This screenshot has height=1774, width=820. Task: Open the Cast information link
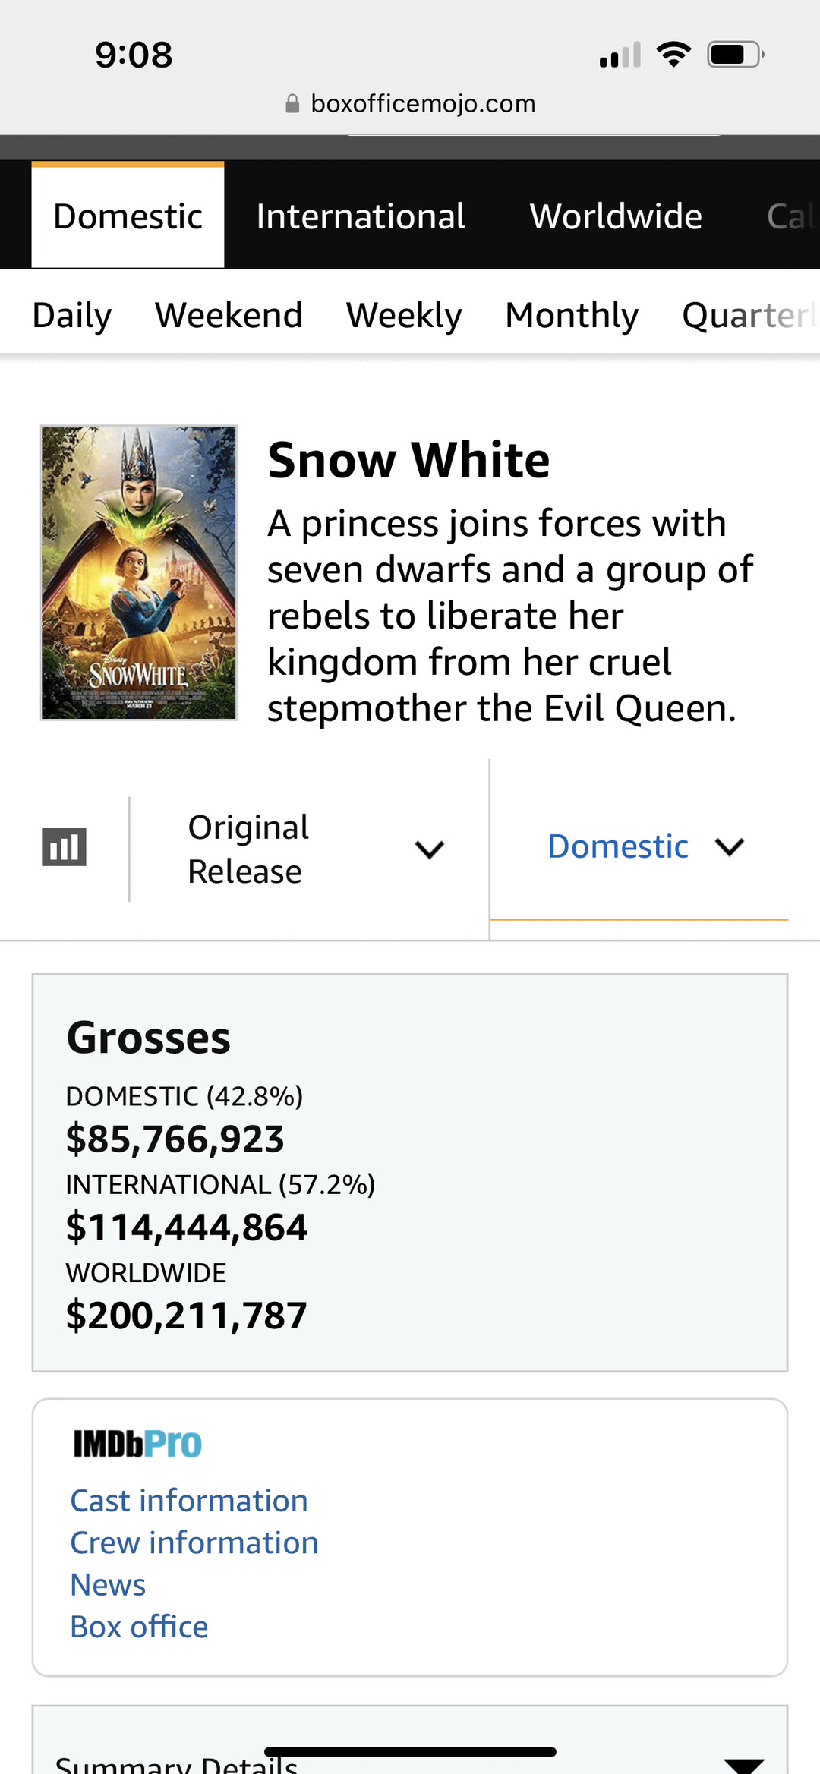[x=189, y=1501]
